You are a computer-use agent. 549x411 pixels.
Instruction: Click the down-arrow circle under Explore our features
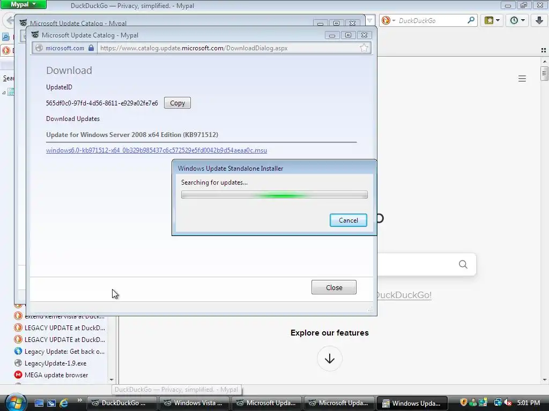click(x=330, y=359)
